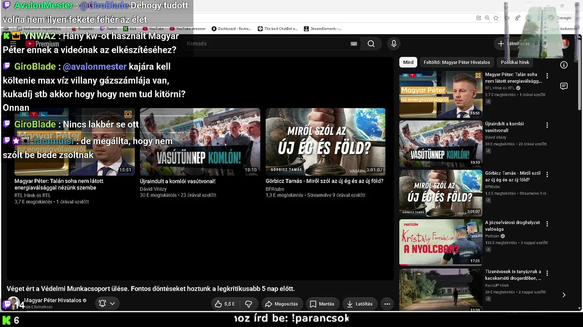This screenshot has width=583, height=327.
Task: Open the info circle icon in side panel
Action: pos(564,65)
